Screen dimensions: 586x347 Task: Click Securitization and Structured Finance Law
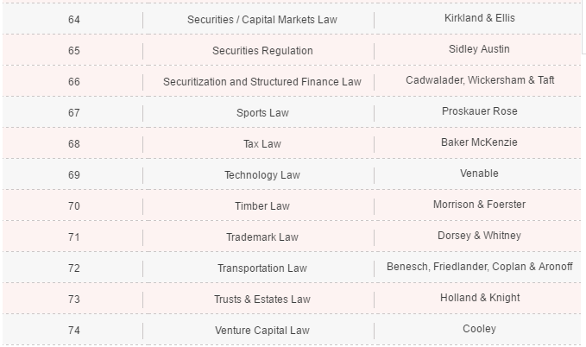(x=261, y=82)
